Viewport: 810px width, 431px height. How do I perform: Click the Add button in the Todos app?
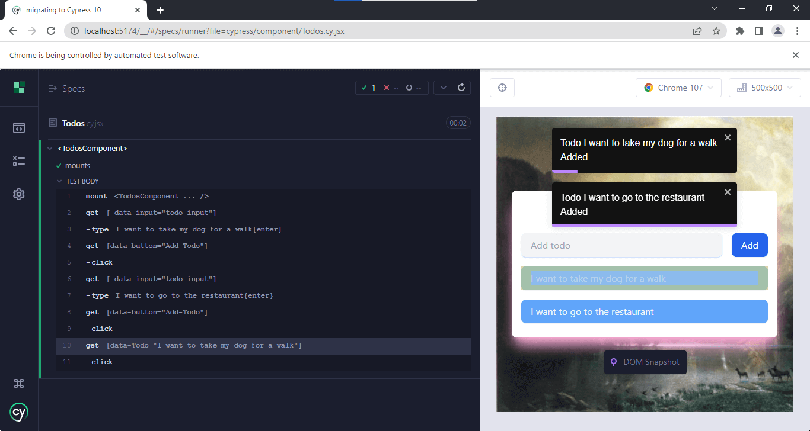point(749,245)
